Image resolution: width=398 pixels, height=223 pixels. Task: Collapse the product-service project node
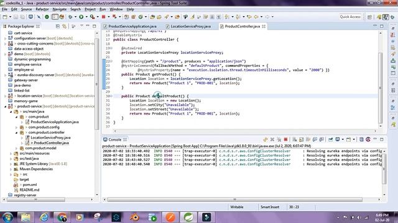pyautogui.click(x=6, y=107)
